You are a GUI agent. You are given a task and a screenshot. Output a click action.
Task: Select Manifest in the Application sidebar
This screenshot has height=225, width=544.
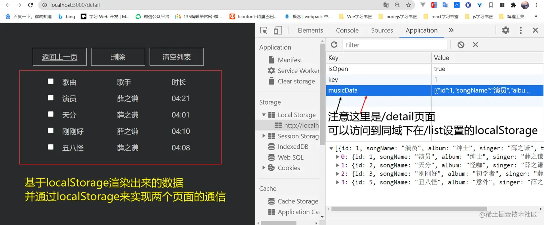coord(290,60)
